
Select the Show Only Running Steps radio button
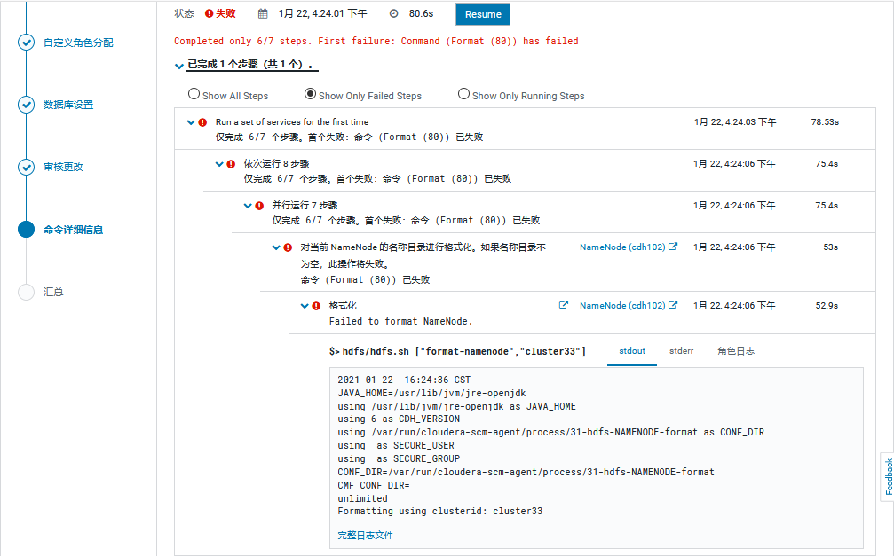click(463, 94)
